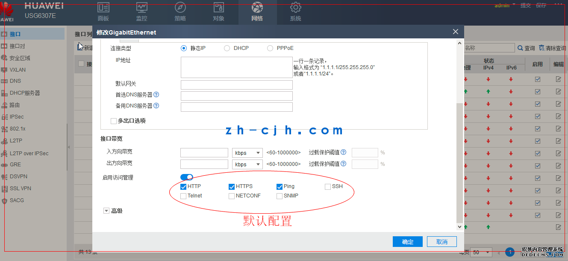The width and height of the screenshot is (568, 261).
Task: Open the 面板 dashboard icon in top navigation
Action: pyautogui.click(x=103, y=8)
